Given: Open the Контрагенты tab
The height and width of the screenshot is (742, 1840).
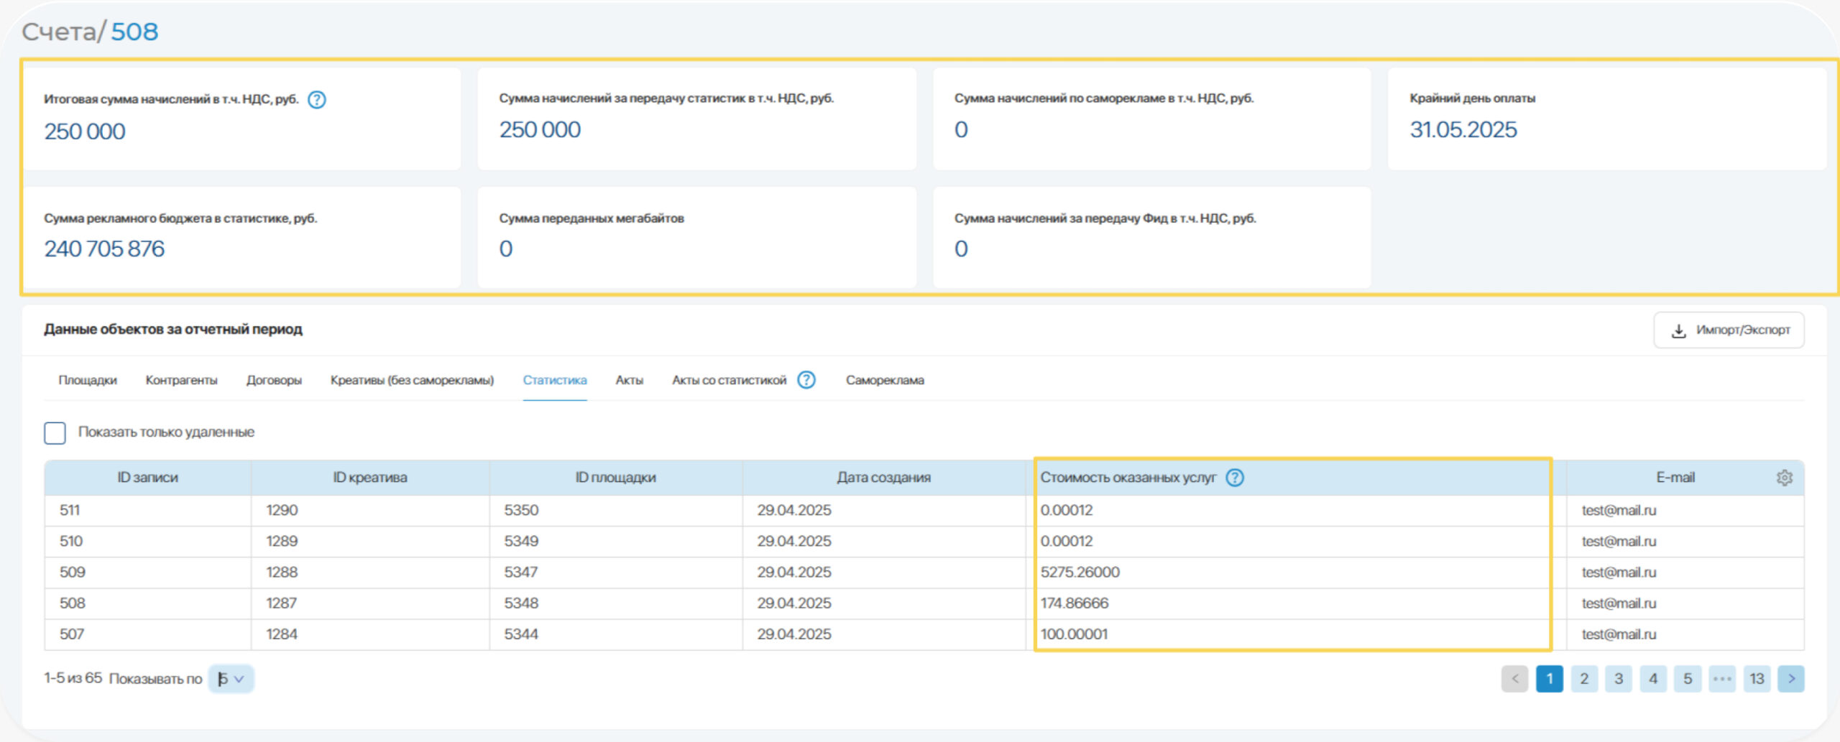Looking at the screenshot, I should (x=181, y=380).
